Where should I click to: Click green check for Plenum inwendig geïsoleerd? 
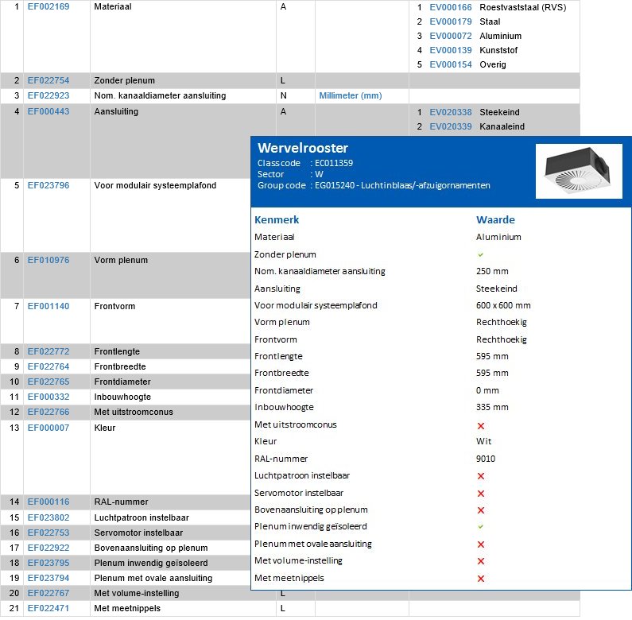coord(480,527)
